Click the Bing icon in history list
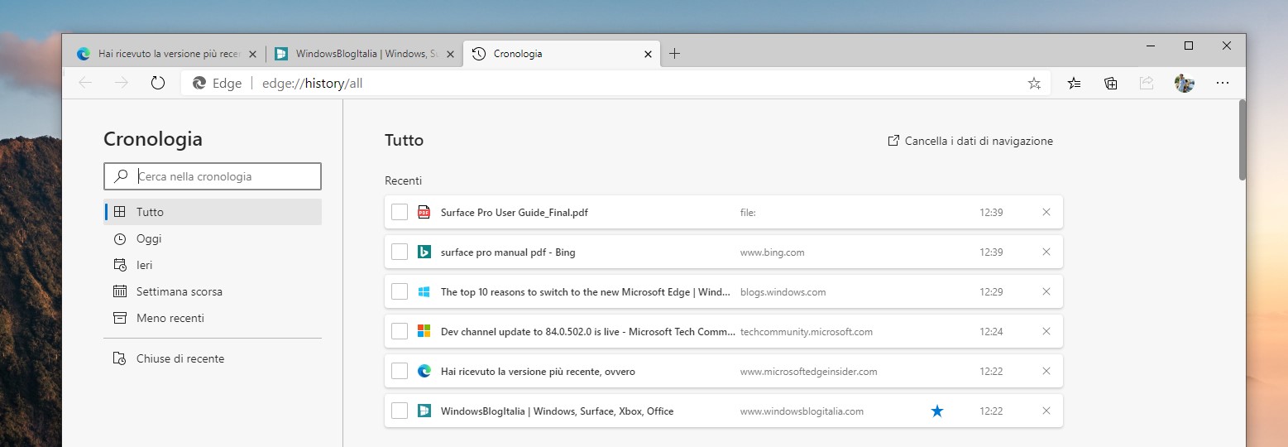This screenshot has height=447, width=1288. tap(424, 252)
